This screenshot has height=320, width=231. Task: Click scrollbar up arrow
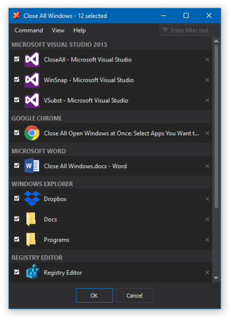[x=216, y=41]
